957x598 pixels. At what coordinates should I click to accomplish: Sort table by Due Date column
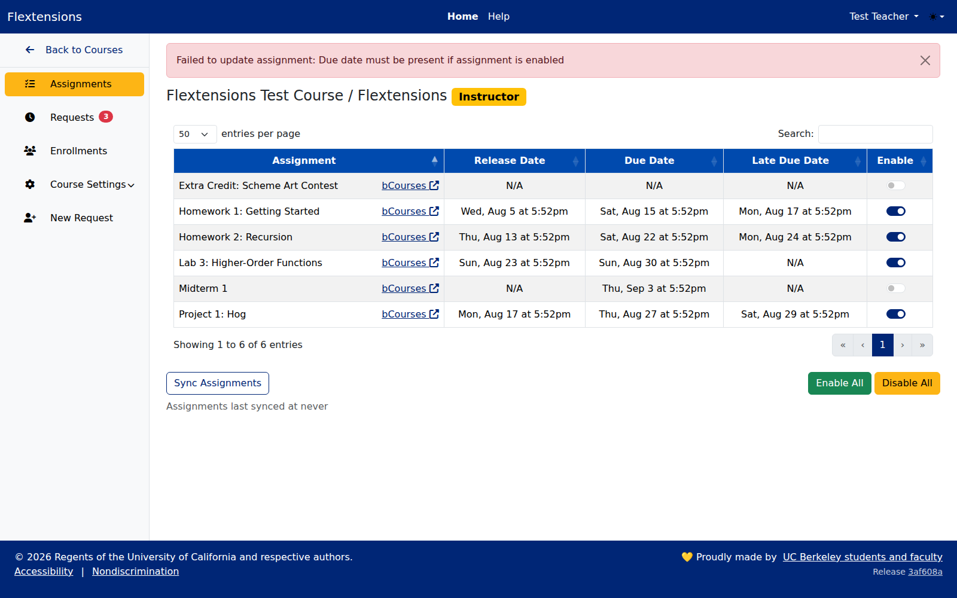pyautogui.click(x=654, y=161)
